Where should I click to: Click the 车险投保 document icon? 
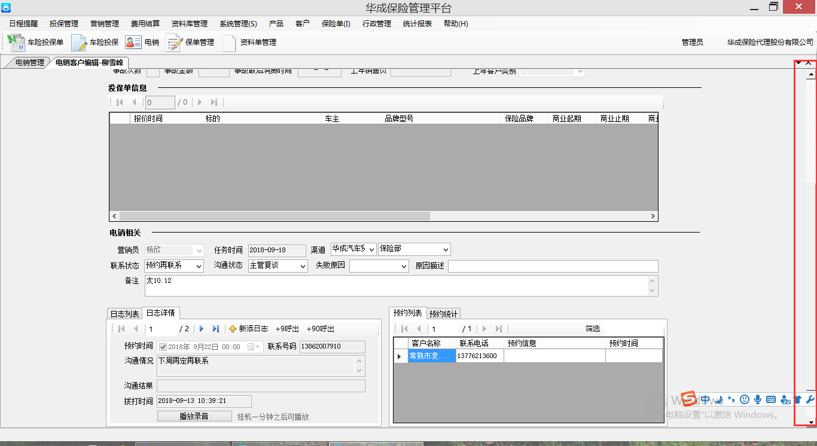(79, 42)
